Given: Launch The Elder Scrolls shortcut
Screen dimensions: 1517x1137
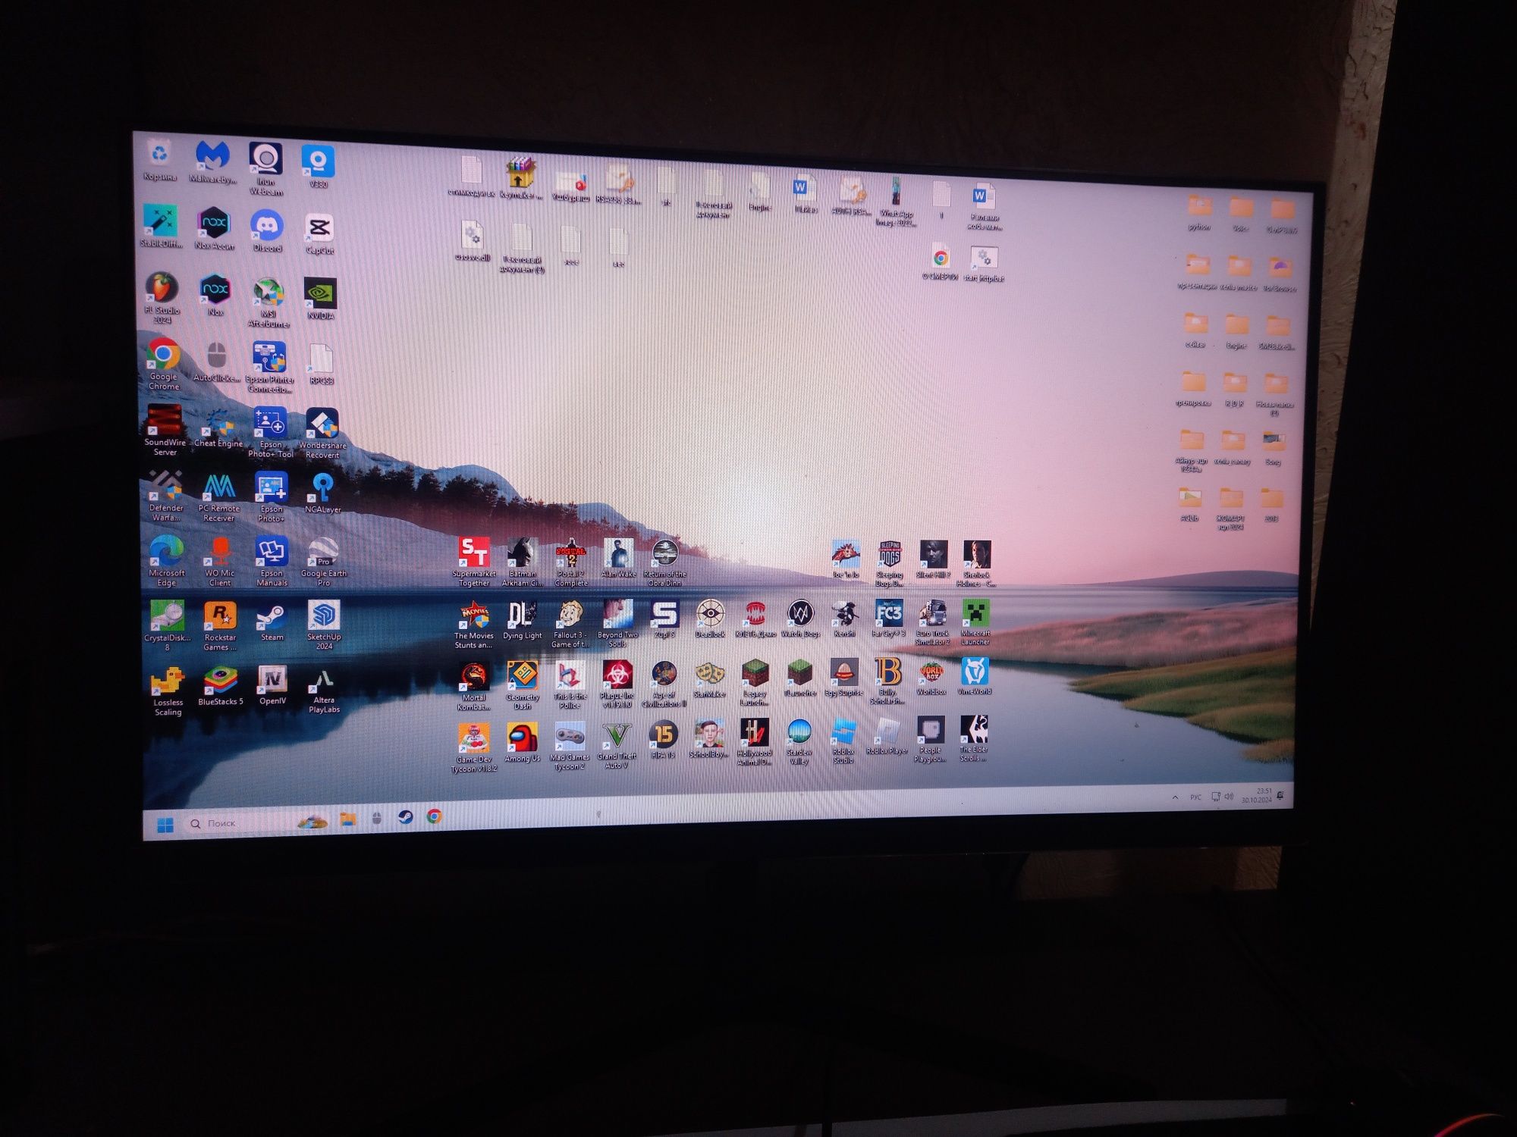Looking at the screenshot, I should tap(974, 738).
